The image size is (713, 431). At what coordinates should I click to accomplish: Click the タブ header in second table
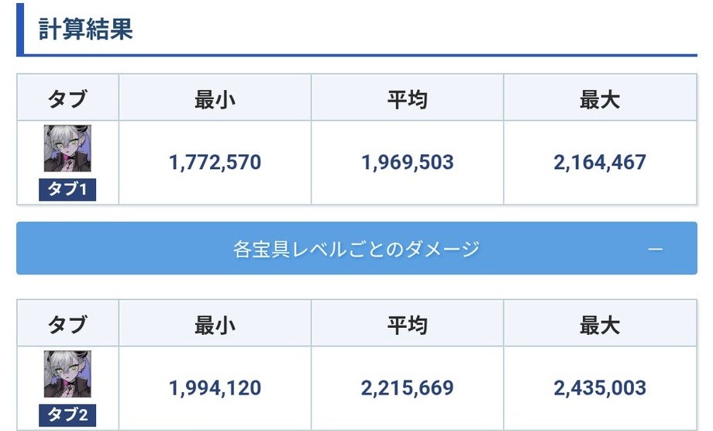click(67, 325)
